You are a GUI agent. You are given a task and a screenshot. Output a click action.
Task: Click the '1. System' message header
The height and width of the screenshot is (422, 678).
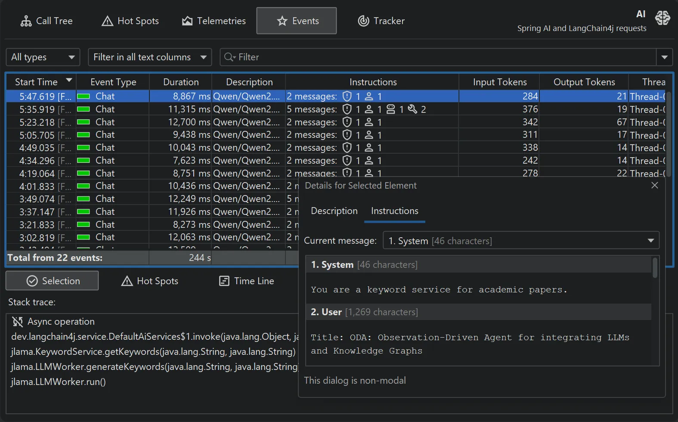[x=479, y=264]
